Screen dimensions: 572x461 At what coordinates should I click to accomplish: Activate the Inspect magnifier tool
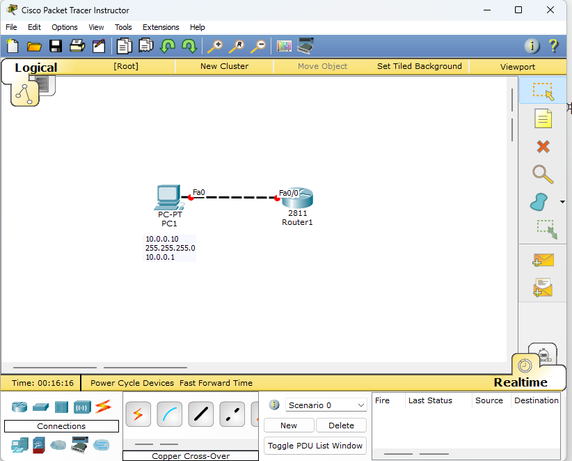(x=543, y=174)
